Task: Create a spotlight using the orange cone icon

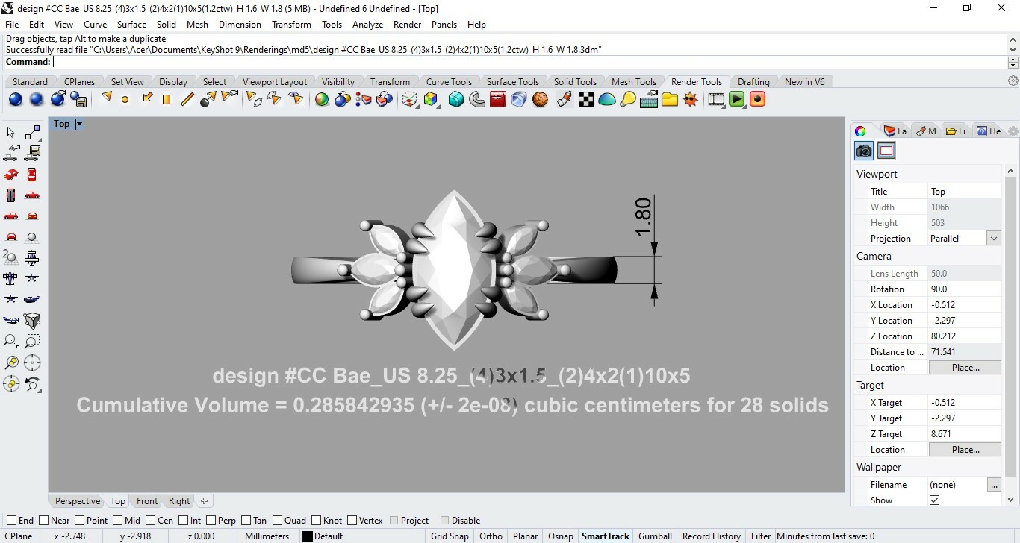Action: (x=107, y=98)
